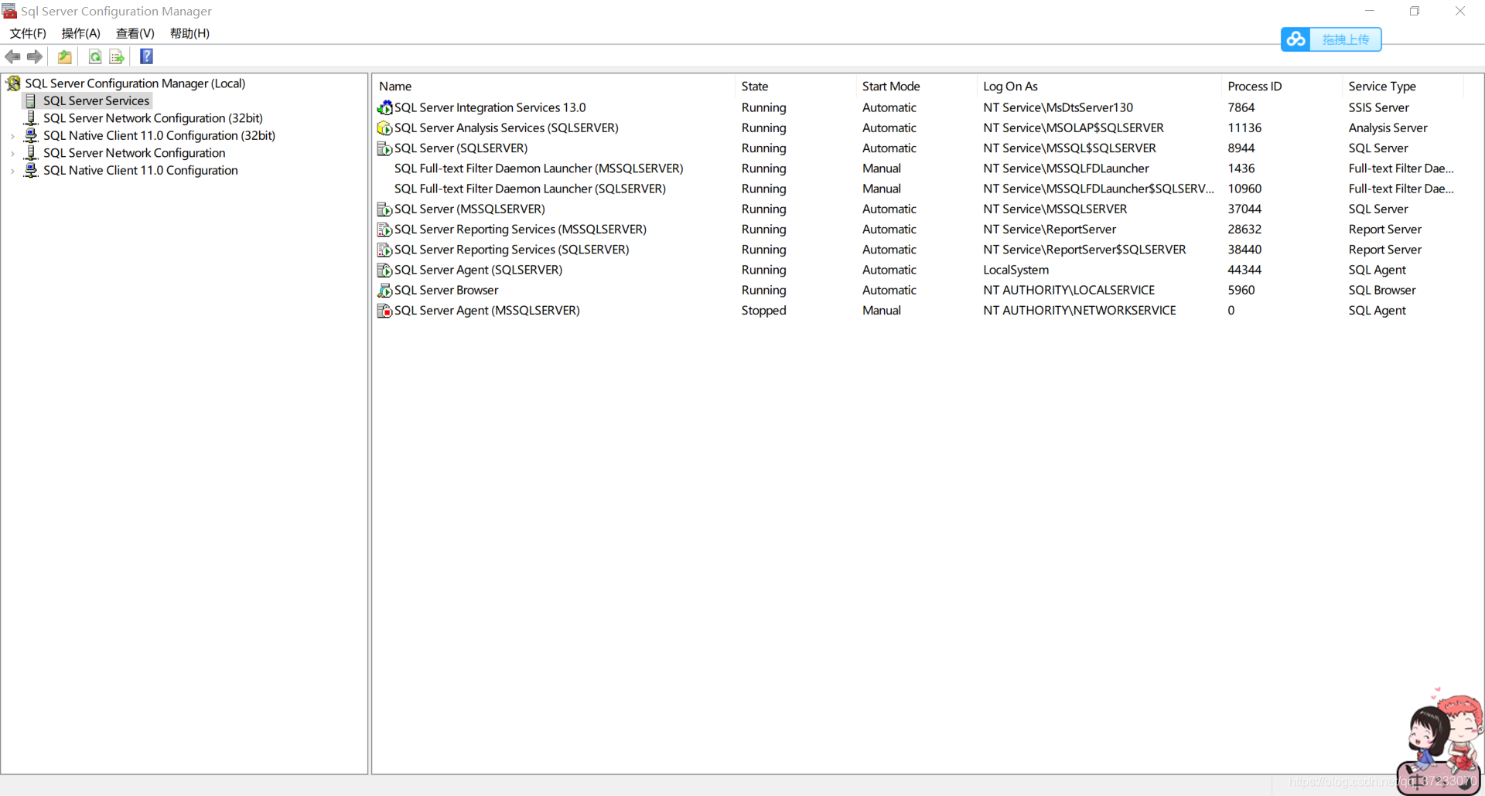Open the 文件(F) menu
Image resolution: width=1485 pixels, height=796 pixels.
point(28,33)
